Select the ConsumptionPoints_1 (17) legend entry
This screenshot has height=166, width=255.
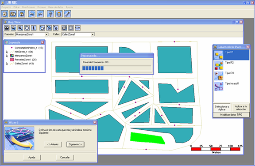29,48
